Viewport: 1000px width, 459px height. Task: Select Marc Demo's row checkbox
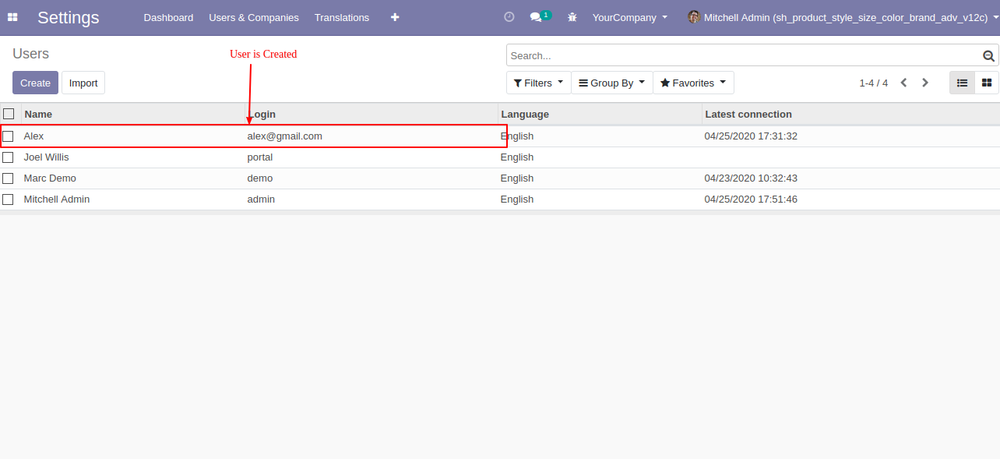[9, 178]
